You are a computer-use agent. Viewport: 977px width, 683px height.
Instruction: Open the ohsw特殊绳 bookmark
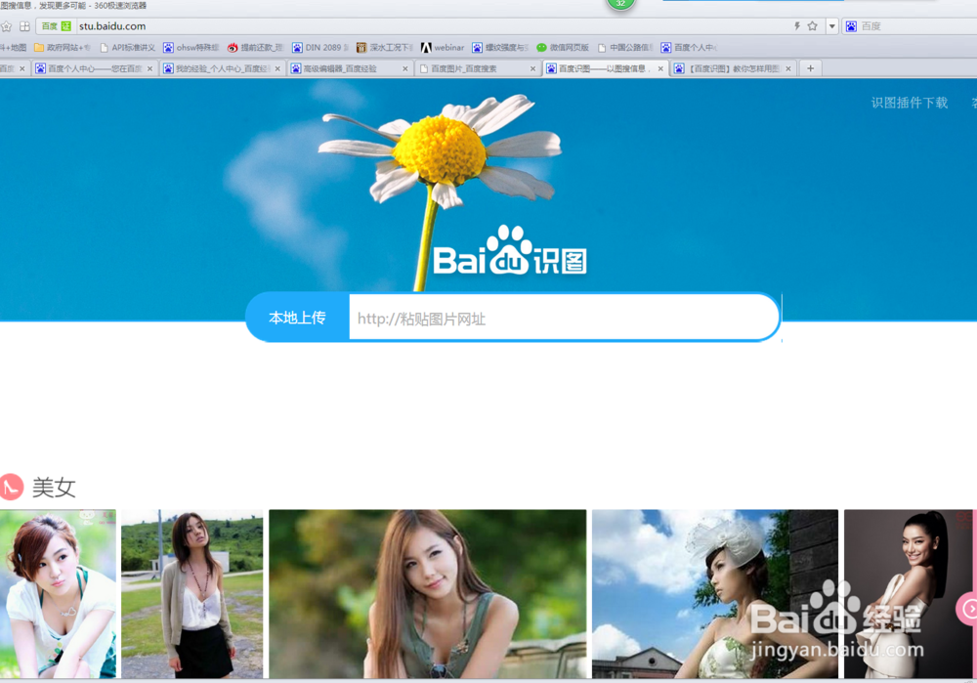pyautogui.click(x=191, y=47)
